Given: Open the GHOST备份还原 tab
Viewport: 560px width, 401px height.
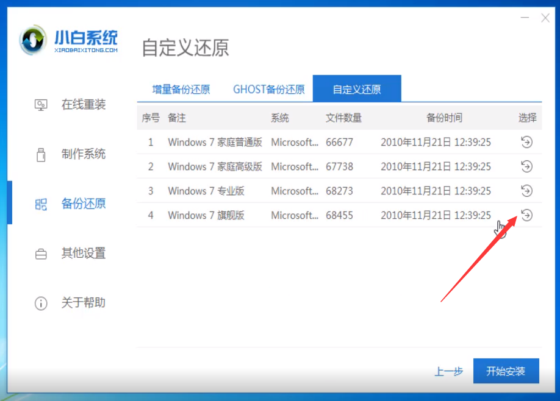Looking at the screenshot, I should (268, 90).
